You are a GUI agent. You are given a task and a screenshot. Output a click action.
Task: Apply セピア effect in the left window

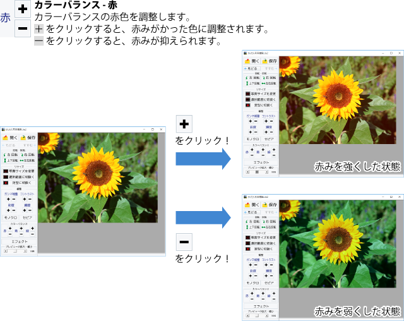[28, 217]
